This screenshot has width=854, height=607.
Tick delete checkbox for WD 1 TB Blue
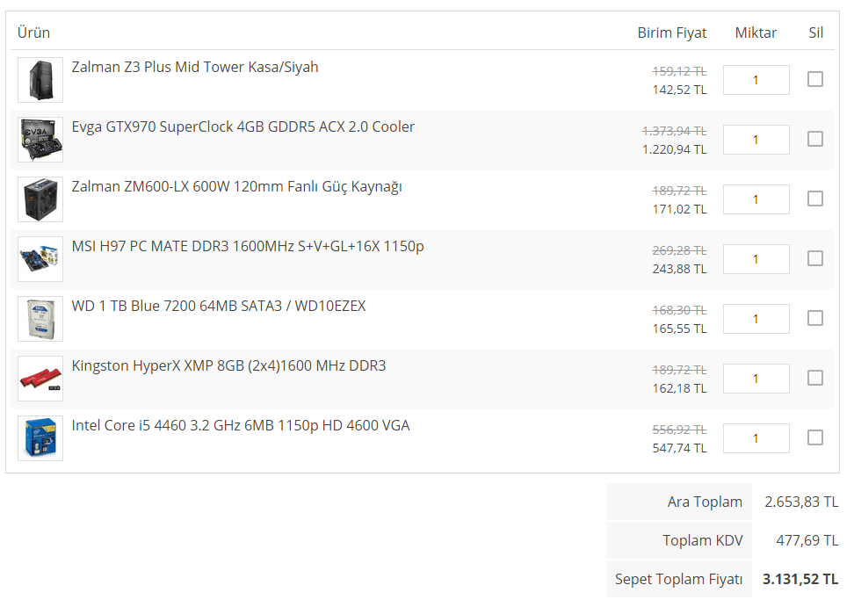pyautogui.click(x=814, y=318)
